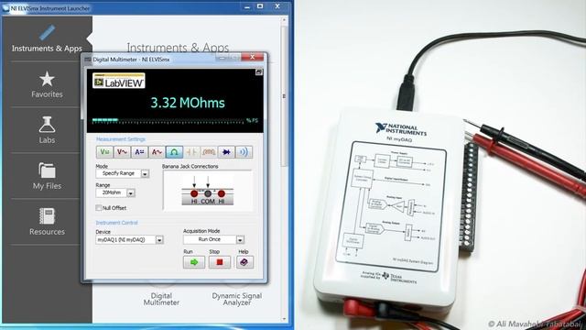Open My Files in launcher sidebar
586x330 pixels.
point(47,176)
